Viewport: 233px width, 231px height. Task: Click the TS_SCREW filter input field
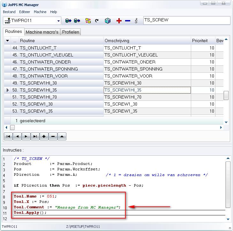pos(187,20)
